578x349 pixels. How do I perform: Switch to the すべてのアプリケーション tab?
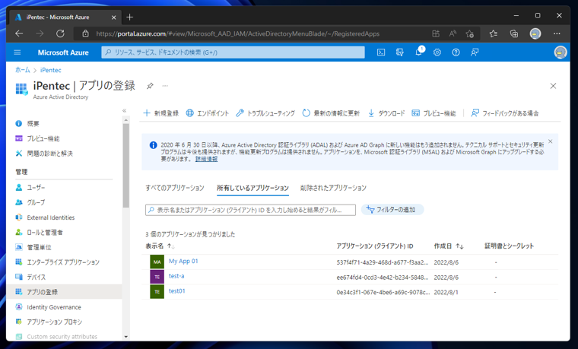(x=175, y=188)
